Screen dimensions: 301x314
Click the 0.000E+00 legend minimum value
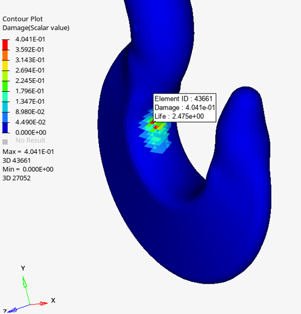click(x=31, y=133)
